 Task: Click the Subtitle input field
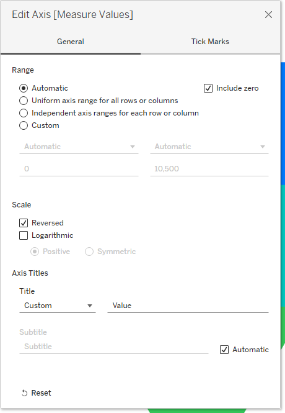point(114,347)
